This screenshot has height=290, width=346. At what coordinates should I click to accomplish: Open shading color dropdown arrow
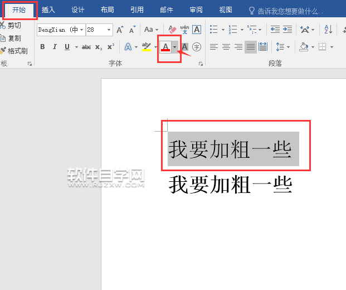pyautogui.click(x=313, y=47)
